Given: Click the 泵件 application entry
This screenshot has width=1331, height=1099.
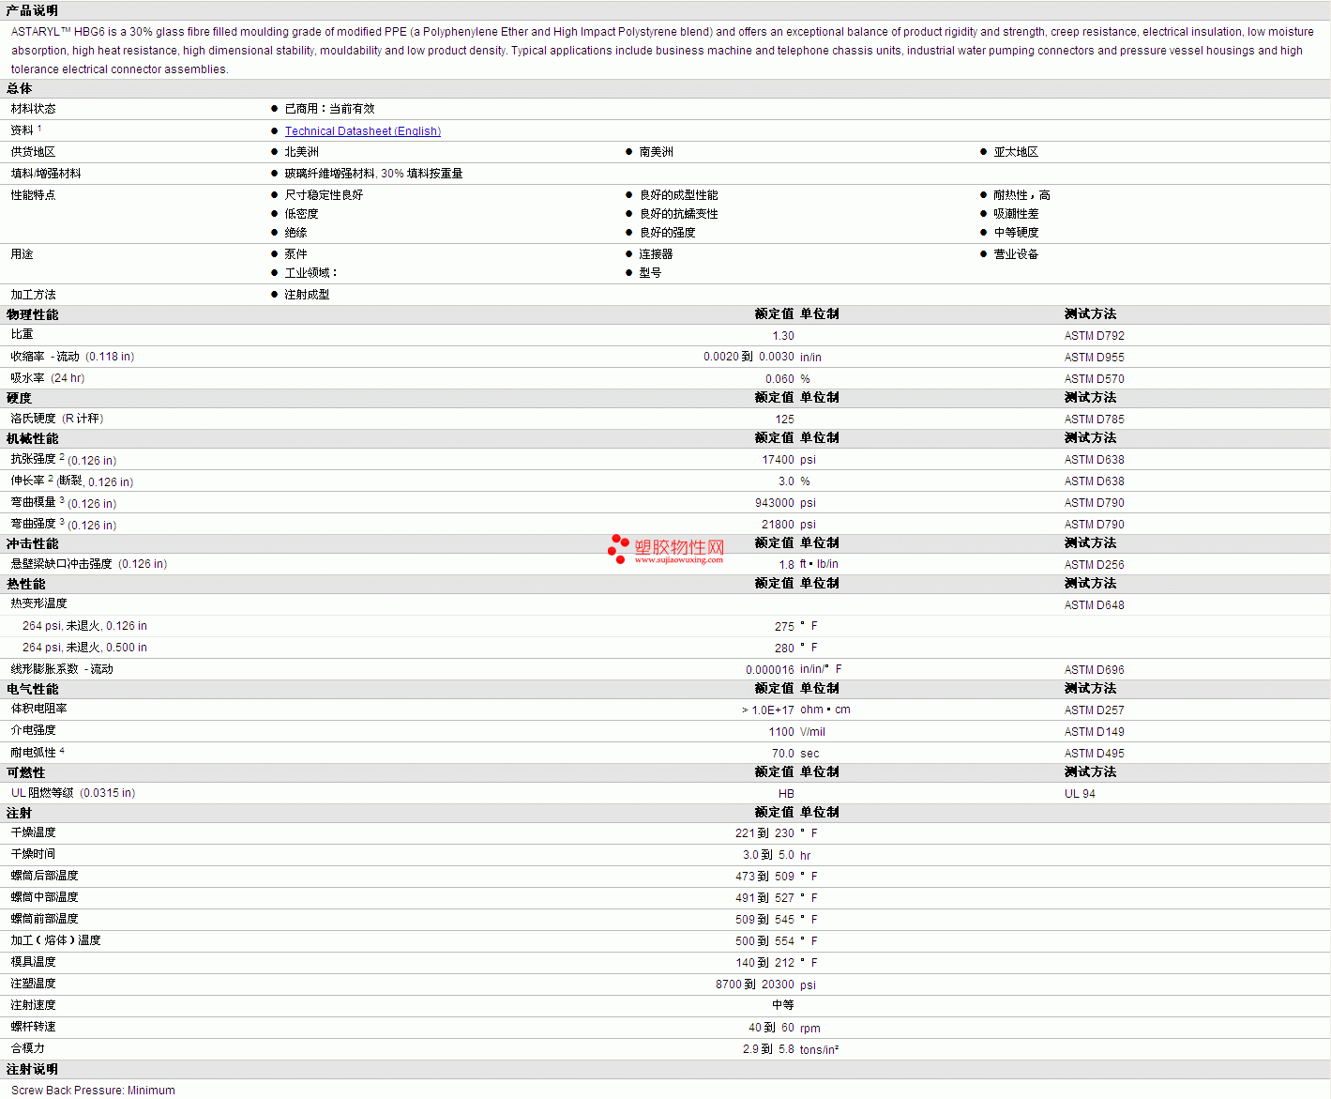Looking at the screenshot, I should (295, 254).
